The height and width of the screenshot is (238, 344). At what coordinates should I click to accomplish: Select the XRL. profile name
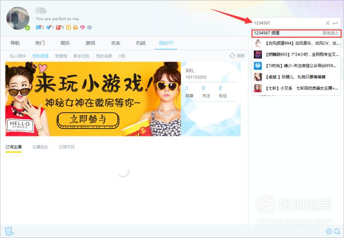pos(190,70)
